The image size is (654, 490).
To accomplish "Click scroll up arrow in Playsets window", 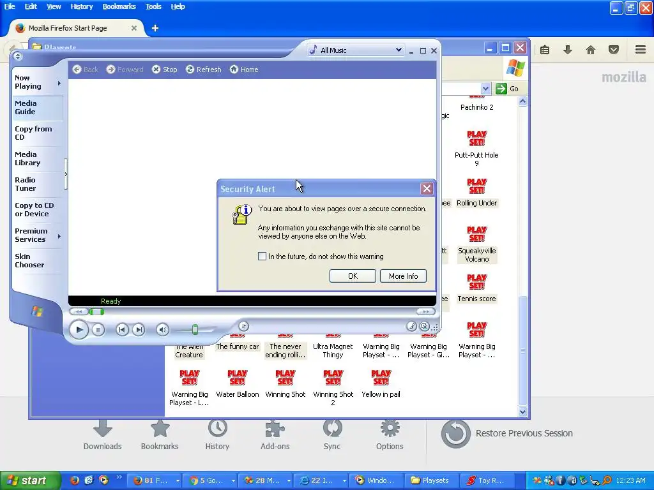I will pyautogui.click(x=522, y=101).
